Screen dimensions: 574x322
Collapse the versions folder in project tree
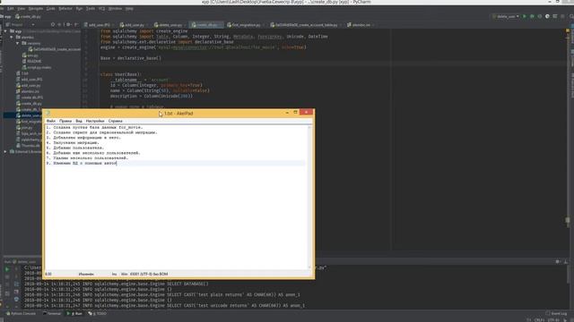(x=17, y=44)
